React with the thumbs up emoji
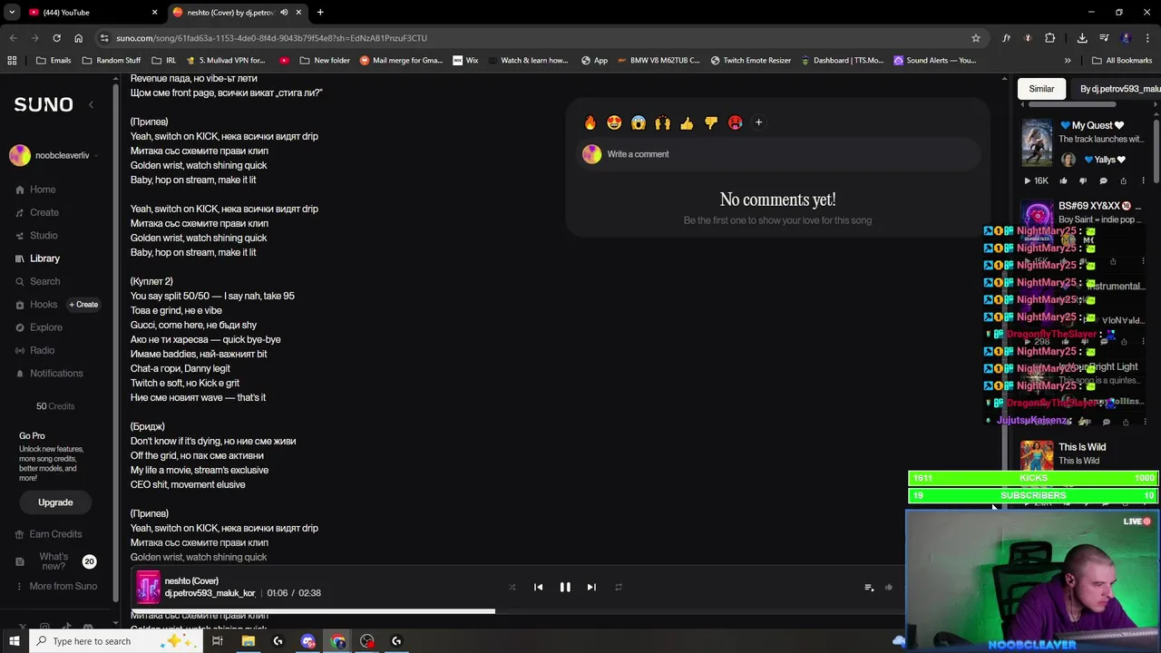 point(687,122)
